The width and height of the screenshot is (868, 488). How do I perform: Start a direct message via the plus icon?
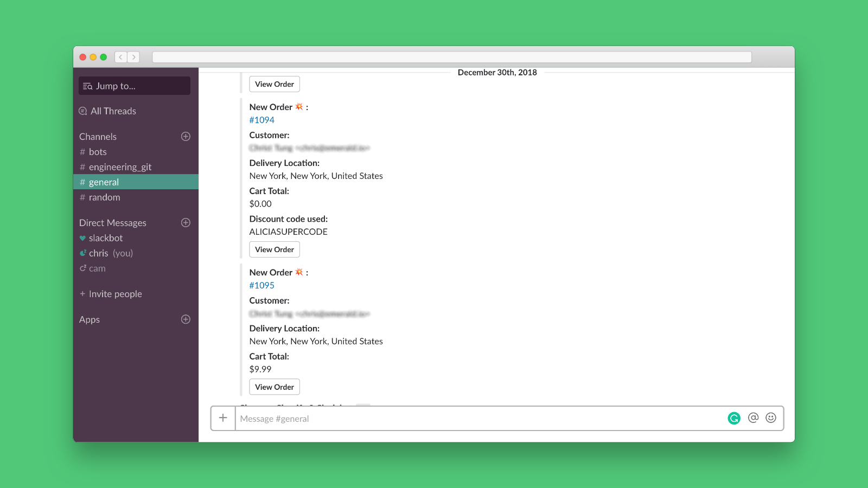pyautogui.click(x=186, y=222)
